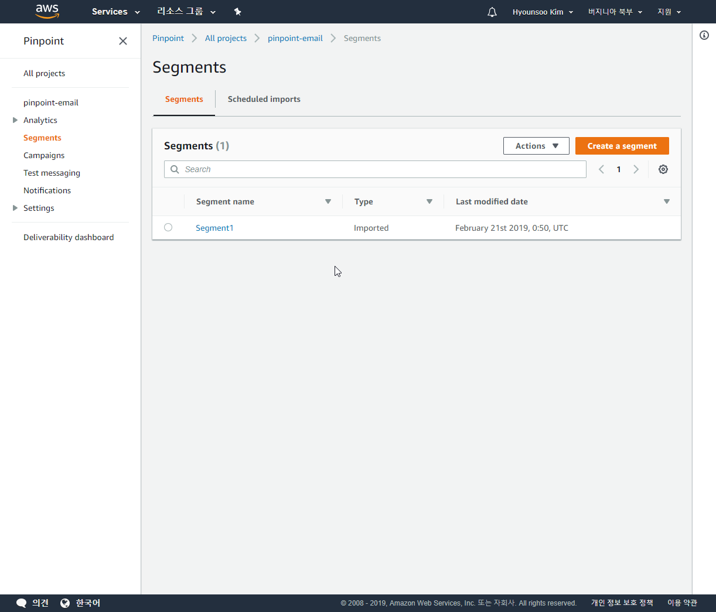Open the Services menu

[x=116, y=12]
